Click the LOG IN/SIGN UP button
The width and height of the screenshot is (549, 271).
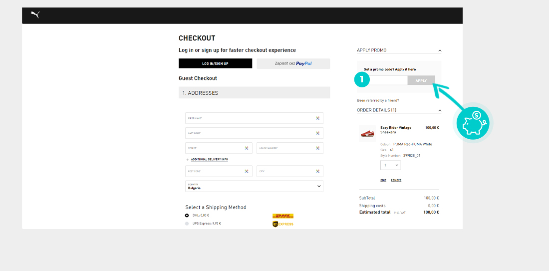tap(215, 63)
